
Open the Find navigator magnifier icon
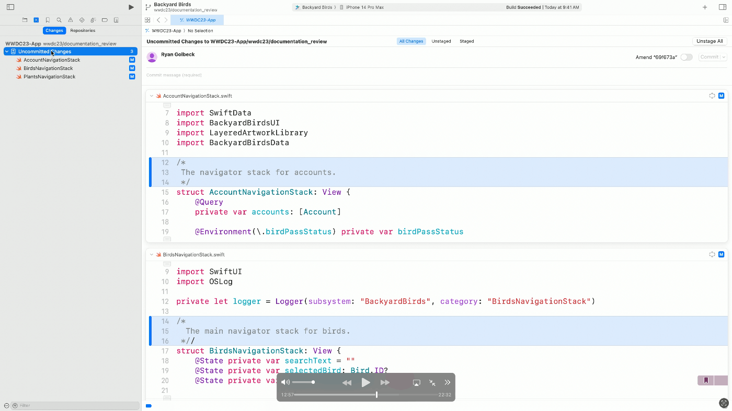59,20
